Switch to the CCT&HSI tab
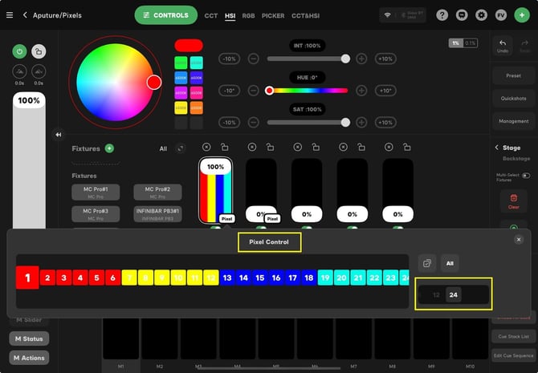The image size is (538, 373). 305,16
